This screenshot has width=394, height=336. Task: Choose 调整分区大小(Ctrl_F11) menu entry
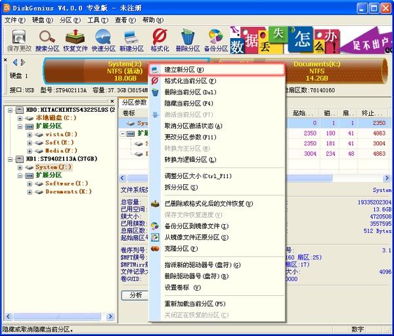pyautogui.click(x=217, y=176)
